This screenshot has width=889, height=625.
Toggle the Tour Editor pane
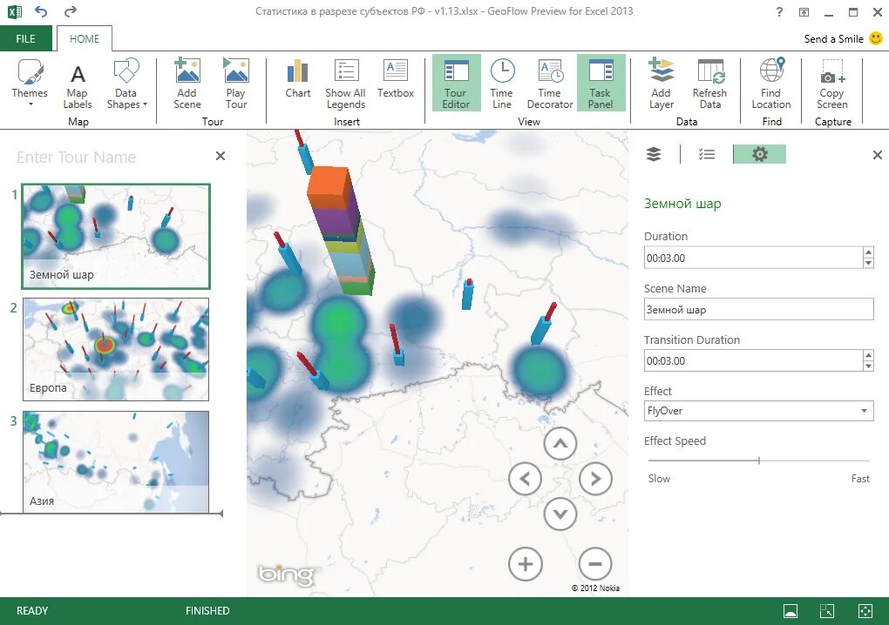(x=456, y=84)
